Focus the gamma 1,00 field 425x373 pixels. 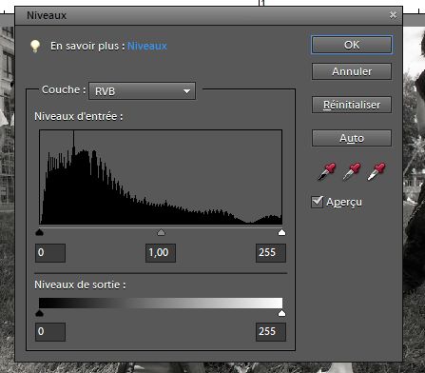click(161, 253)
